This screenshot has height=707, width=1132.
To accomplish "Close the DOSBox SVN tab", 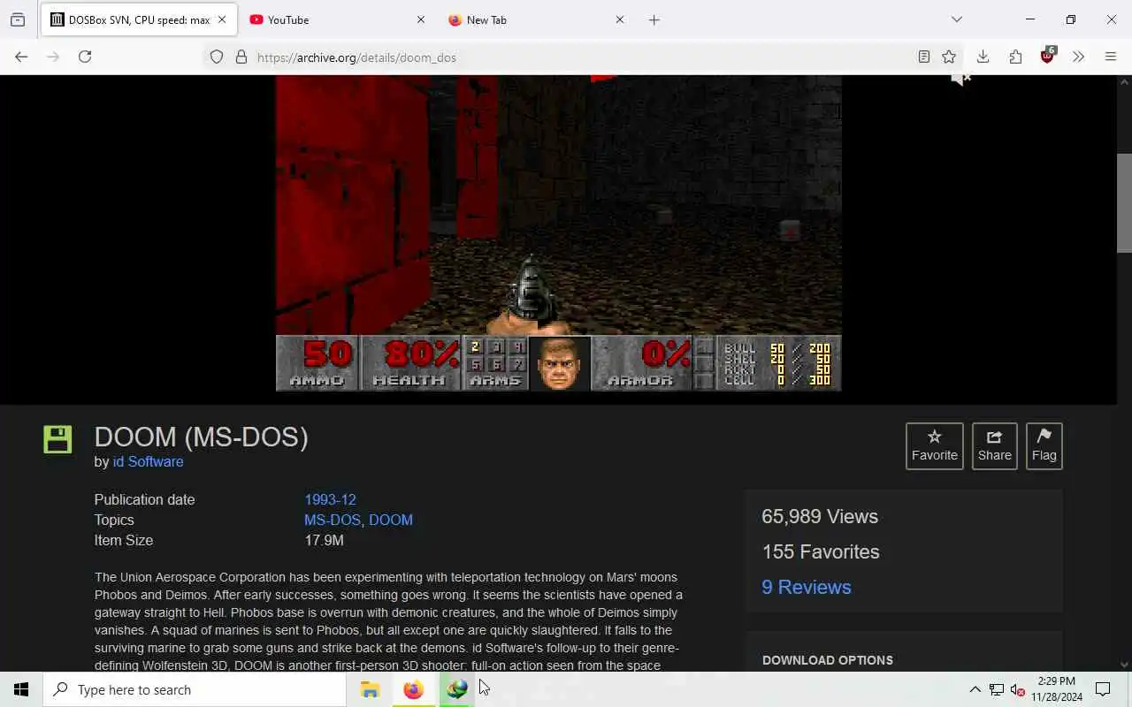I will pos(222,19).
